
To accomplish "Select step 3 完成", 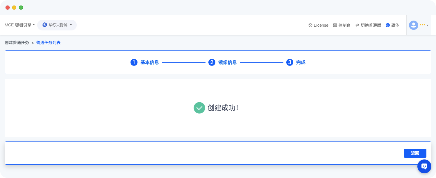I will 301,62.
